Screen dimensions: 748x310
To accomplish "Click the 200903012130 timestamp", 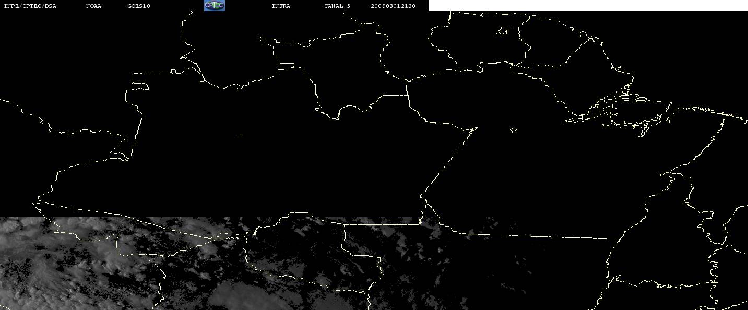I will tap(393, 6).
